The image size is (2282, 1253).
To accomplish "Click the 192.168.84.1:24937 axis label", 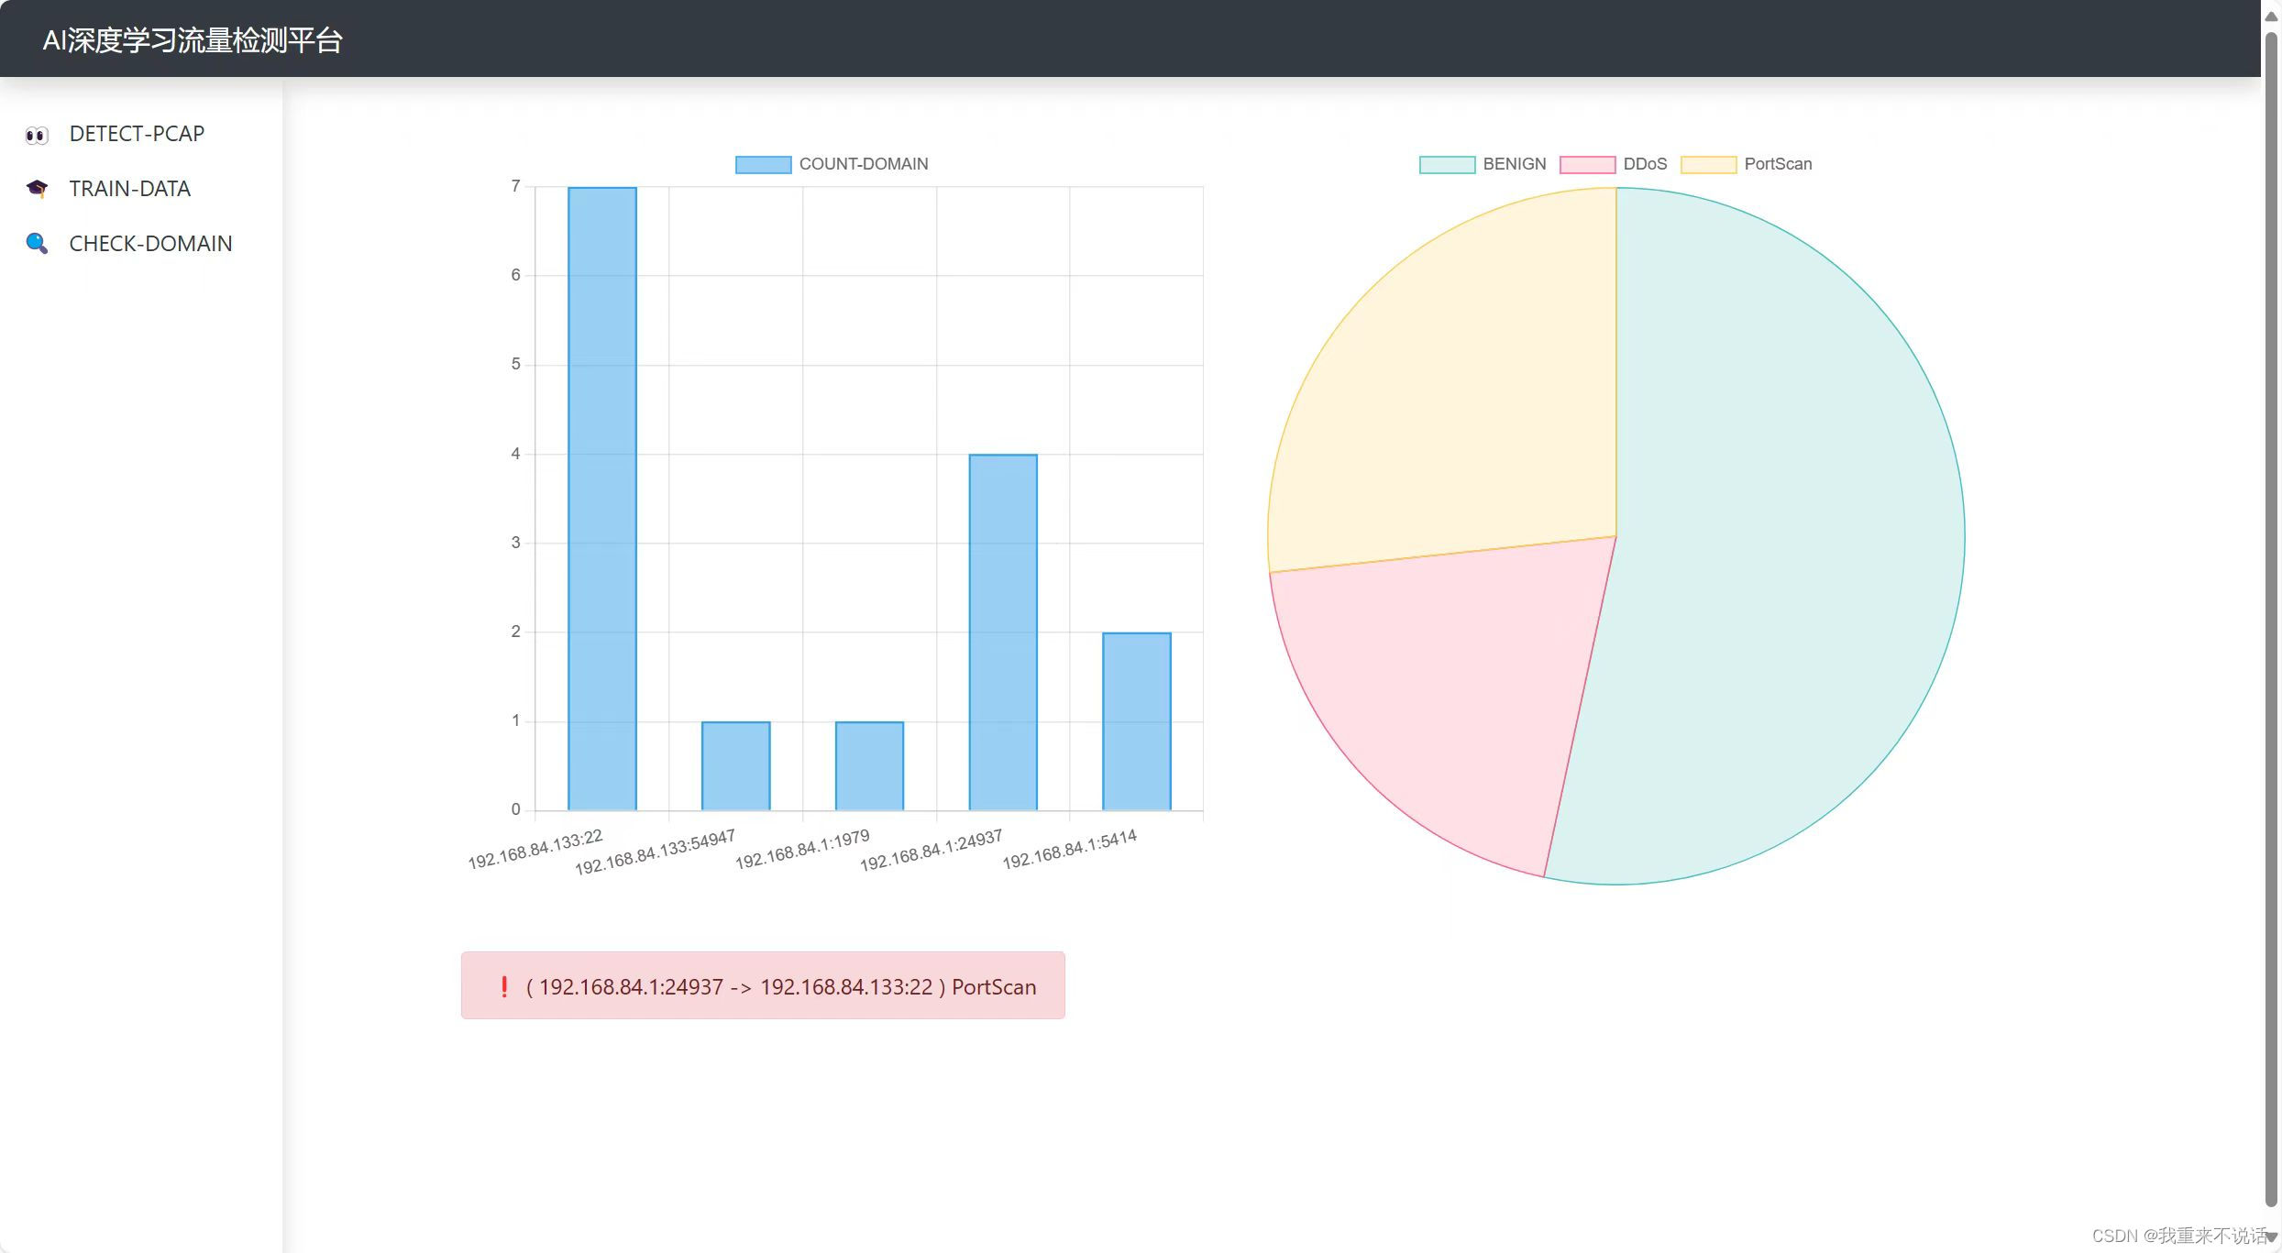I will 931,851.
